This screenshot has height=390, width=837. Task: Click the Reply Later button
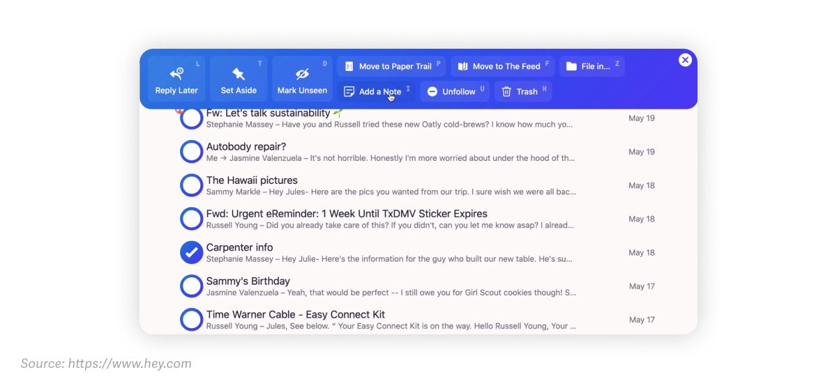[x=176, y=79]
